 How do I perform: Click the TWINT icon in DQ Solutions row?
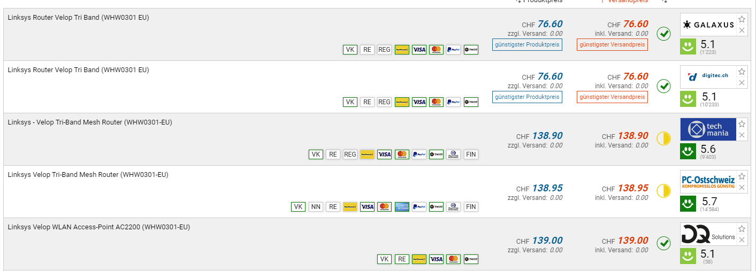point(471,259)
